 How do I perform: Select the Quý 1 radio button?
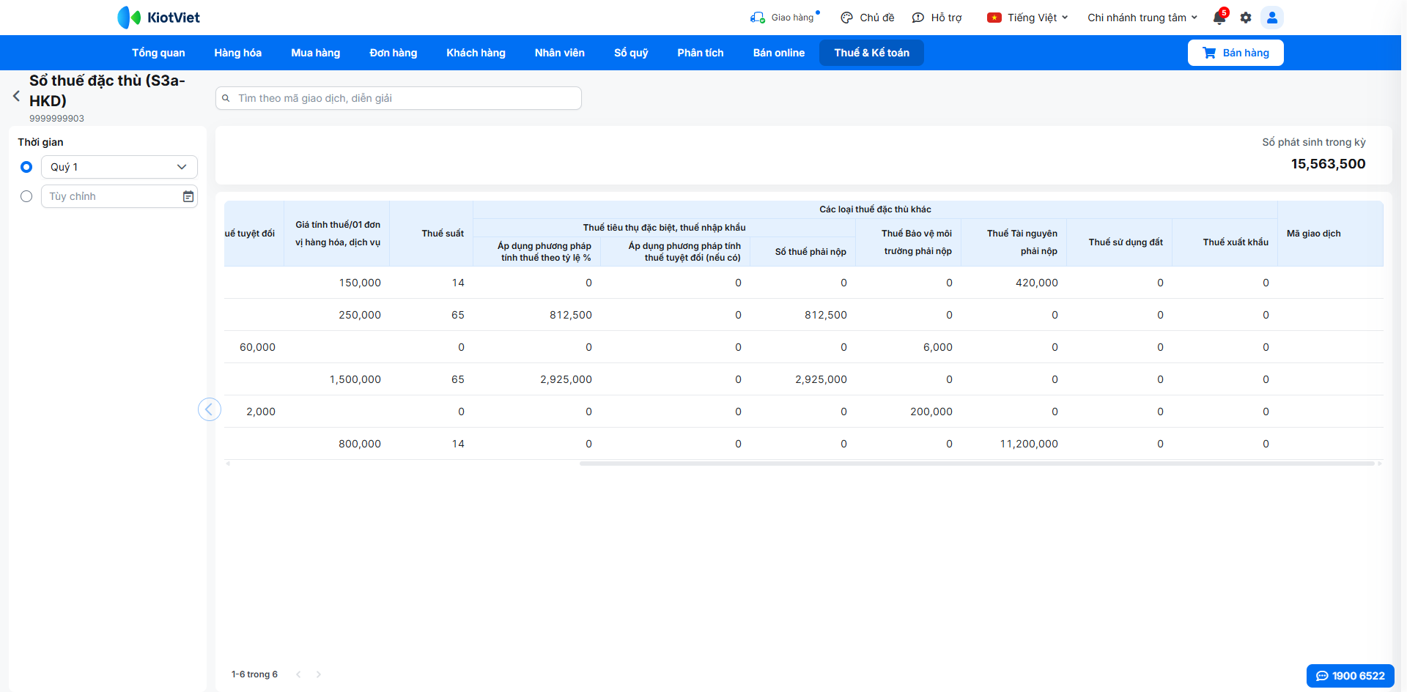(x=26, y=167)
